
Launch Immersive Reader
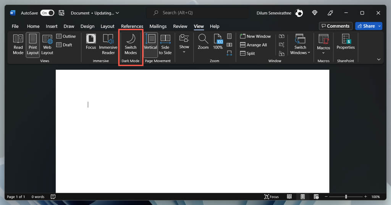108,45
